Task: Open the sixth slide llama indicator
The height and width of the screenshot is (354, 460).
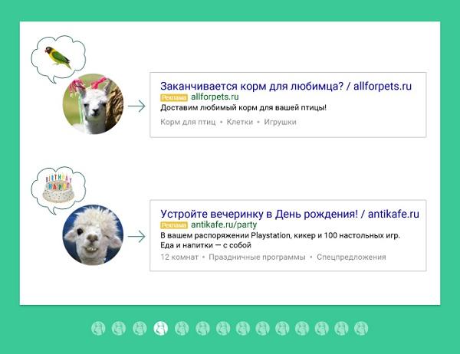Action: point(202,328)
